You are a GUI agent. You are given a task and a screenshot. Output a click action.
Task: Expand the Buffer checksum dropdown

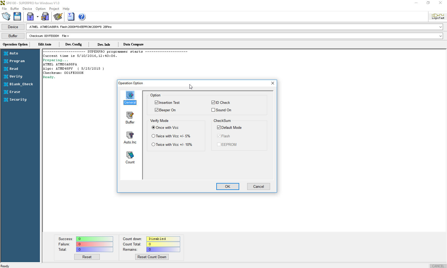tap(441, 36)
